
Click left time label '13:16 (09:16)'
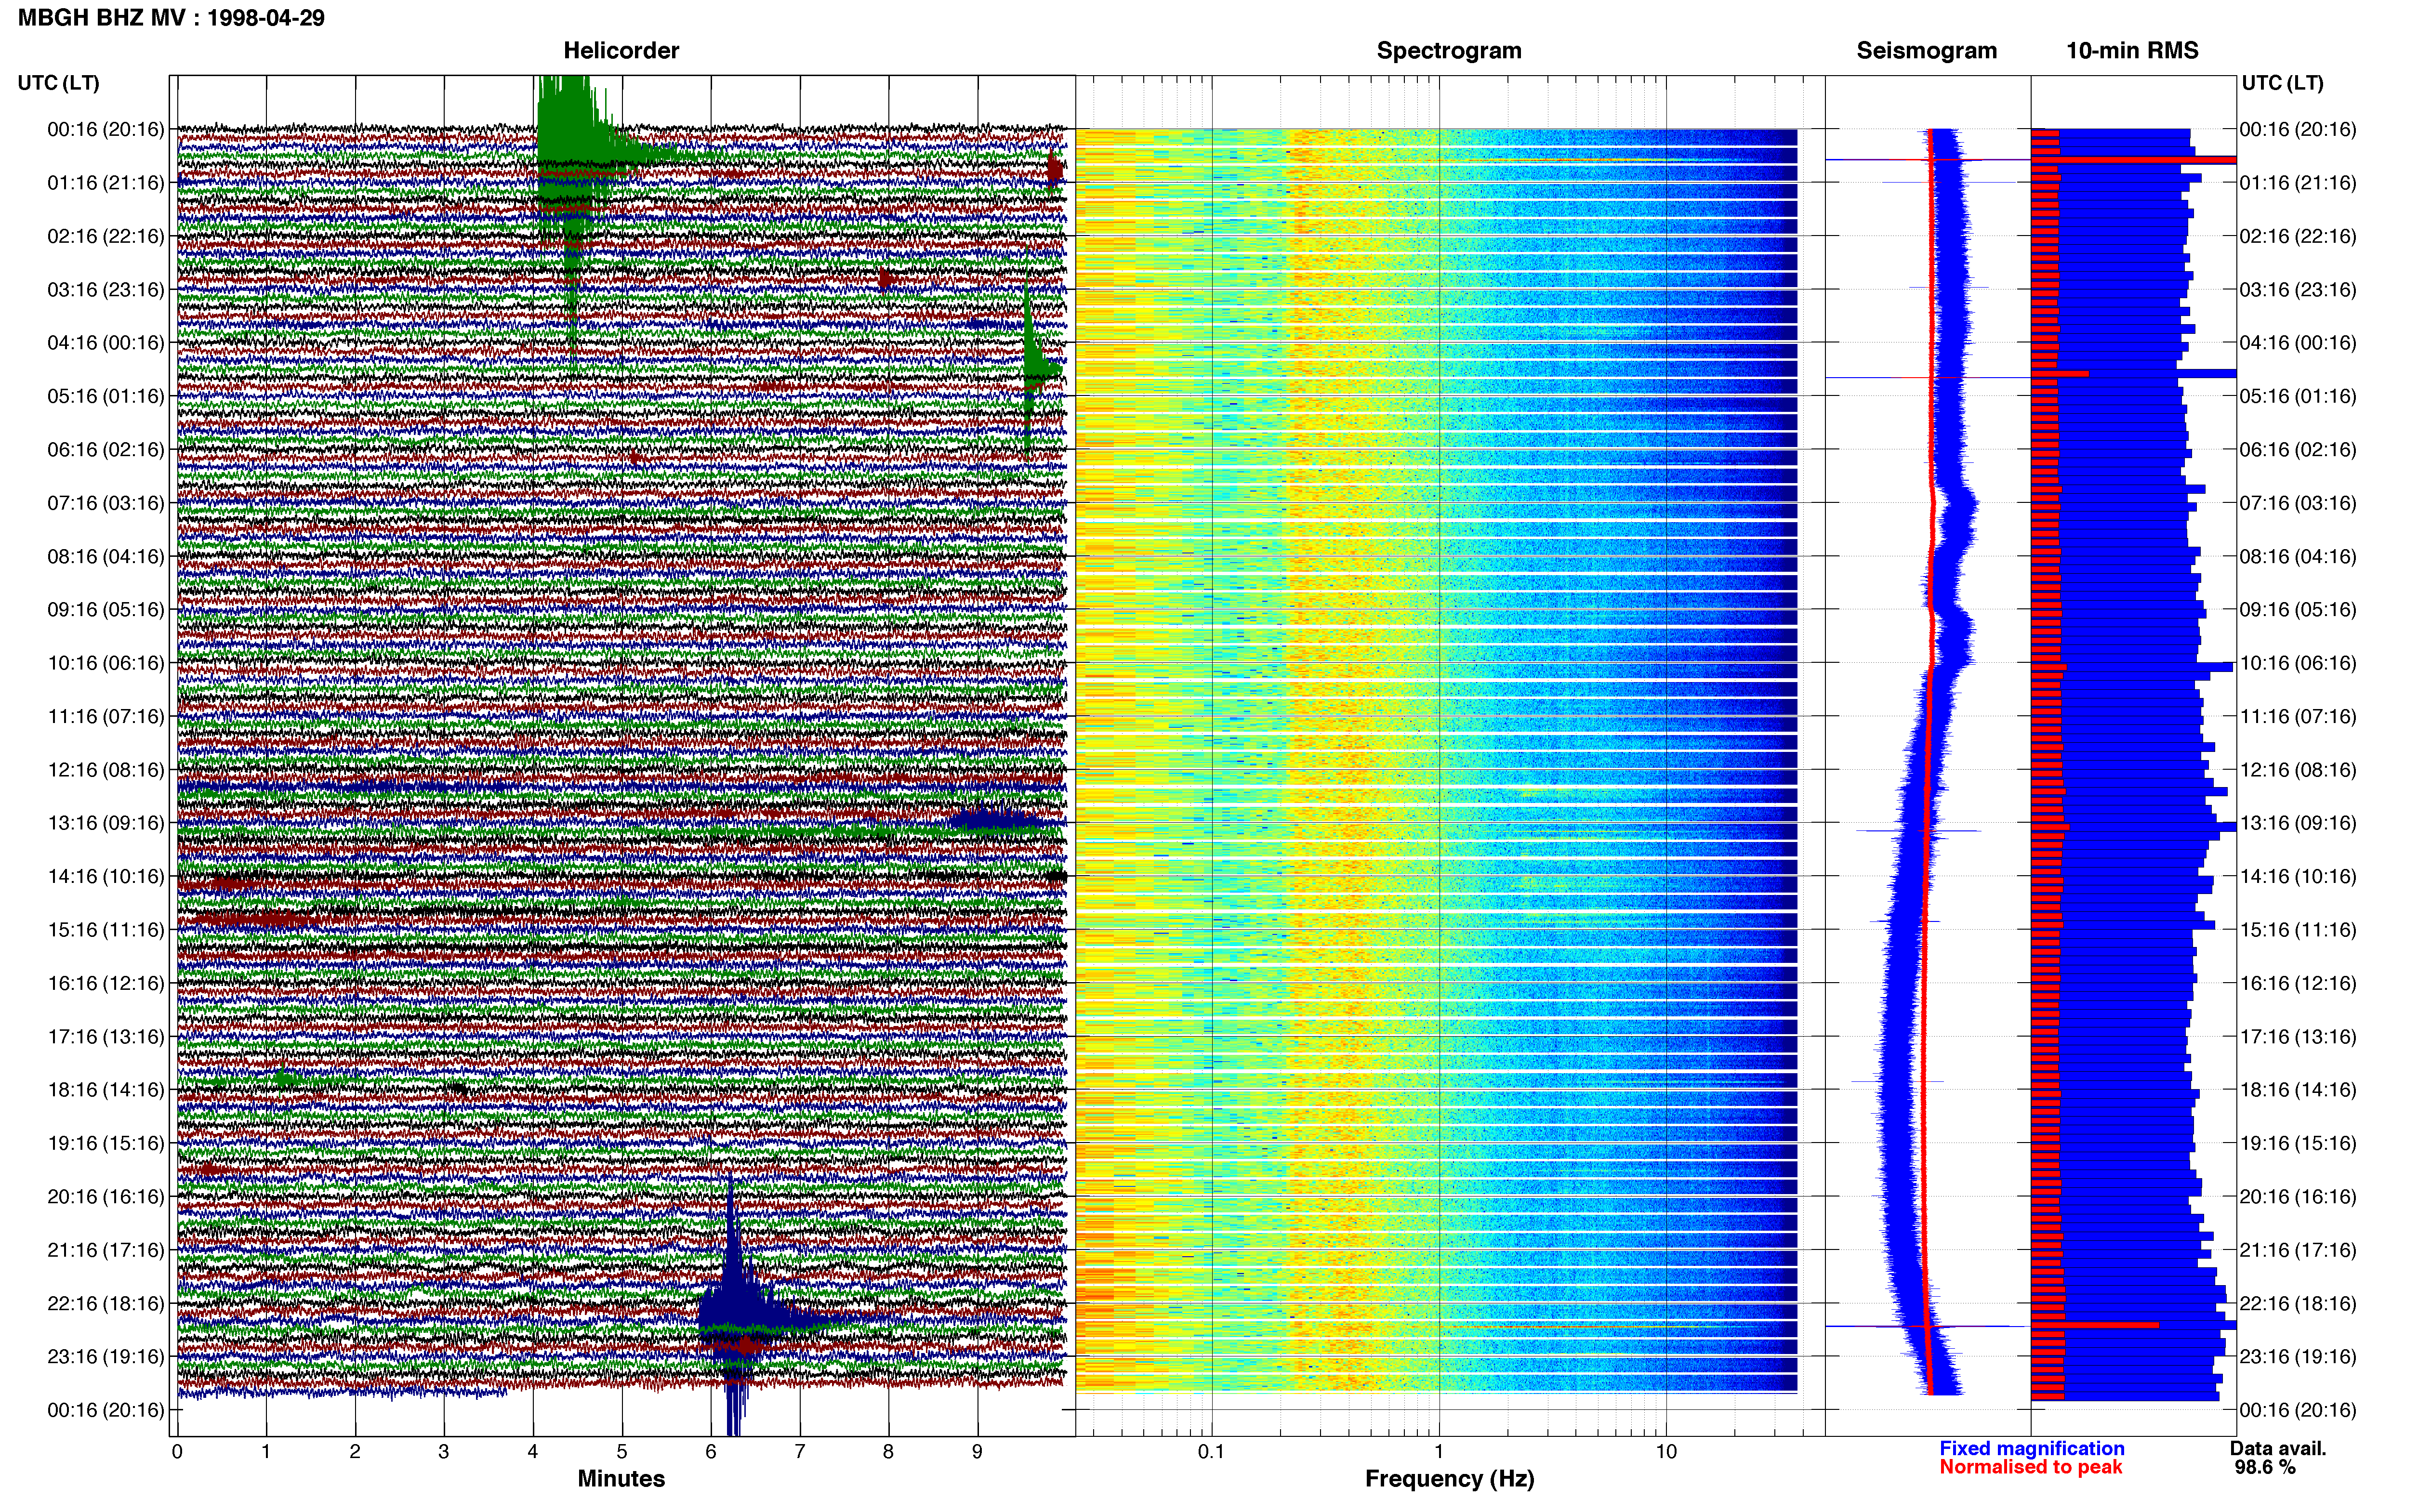106,823
